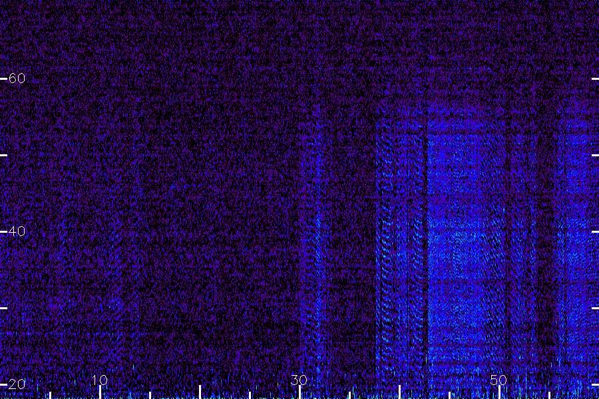Click the 30 label on the horizontal axis
This screenshot has width=599, height=399.
(x=299, y=380)
